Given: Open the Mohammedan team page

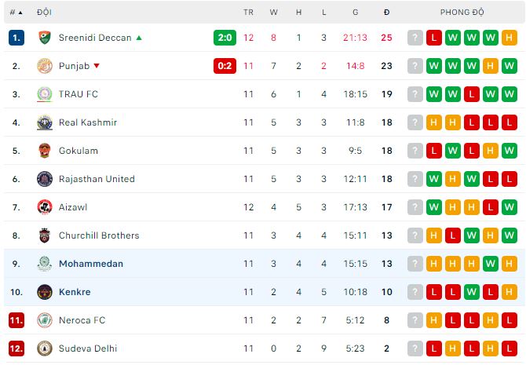Looking at the screenshot, I should (90, 264).
